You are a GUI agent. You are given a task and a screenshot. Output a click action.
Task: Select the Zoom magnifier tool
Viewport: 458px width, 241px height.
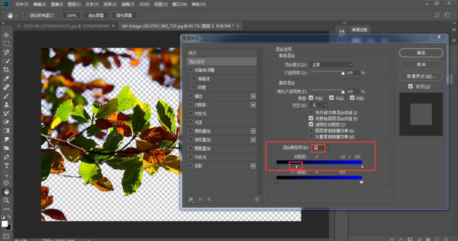click(x=6, y=200)
